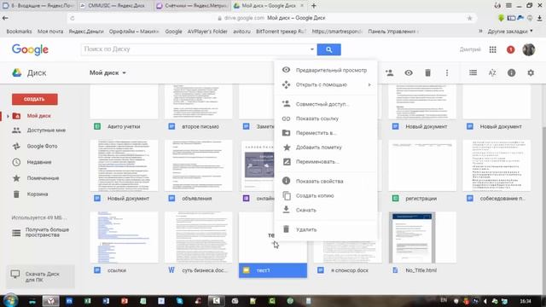Open a new browser tab

point(314,6)
